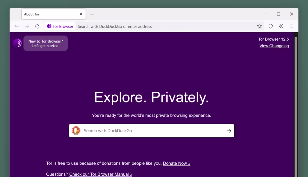
Task: Minimize the Tor Browser window
Action: click(x=265, y=14)
